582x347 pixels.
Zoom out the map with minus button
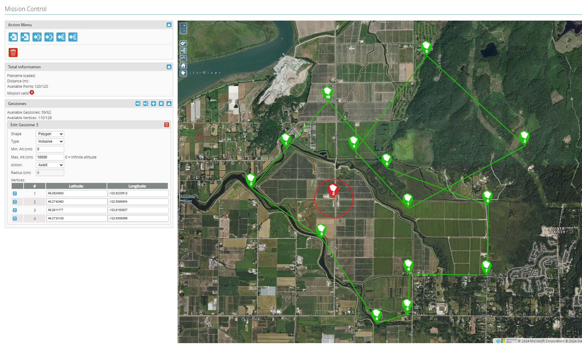184,31
